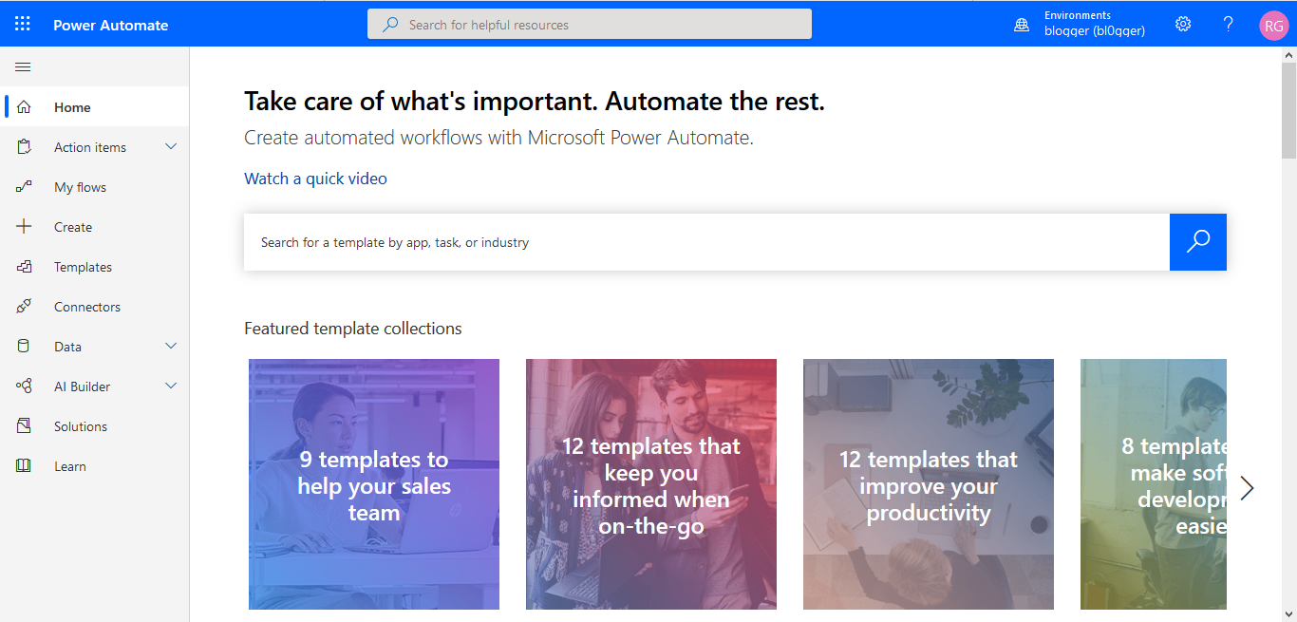Screen dimensions: 1297x622
Task: Click the Watch a quick video link
Action: 315,179
